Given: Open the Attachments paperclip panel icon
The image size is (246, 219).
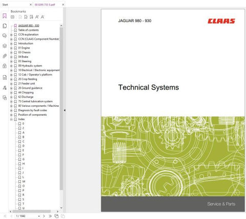Looking at the screenshot, I should [x=5, y=56].
